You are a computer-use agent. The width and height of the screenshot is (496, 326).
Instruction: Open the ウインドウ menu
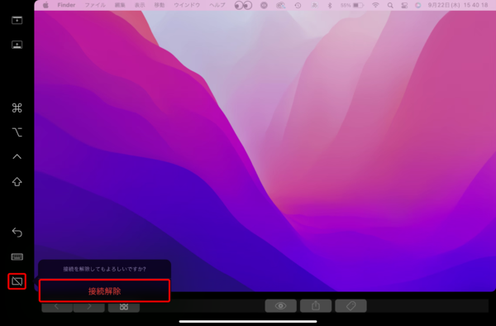(x=187, y=5)
